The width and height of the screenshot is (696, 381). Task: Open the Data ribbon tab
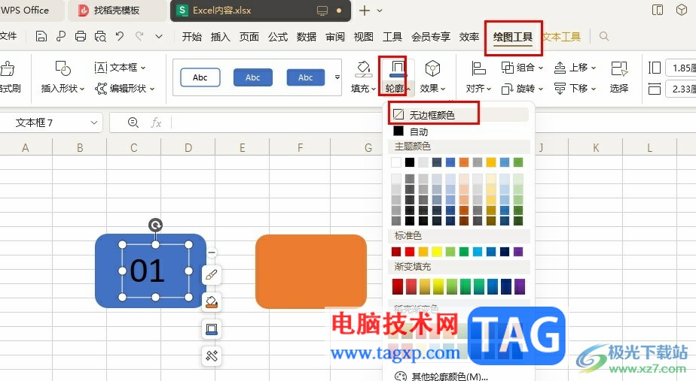coord(307,37)
